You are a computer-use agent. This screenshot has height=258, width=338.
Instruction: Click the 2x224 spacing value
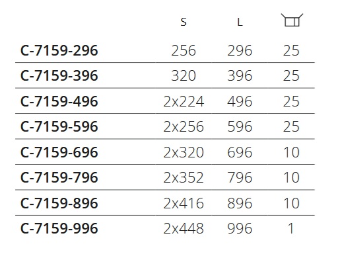(184, 102)
